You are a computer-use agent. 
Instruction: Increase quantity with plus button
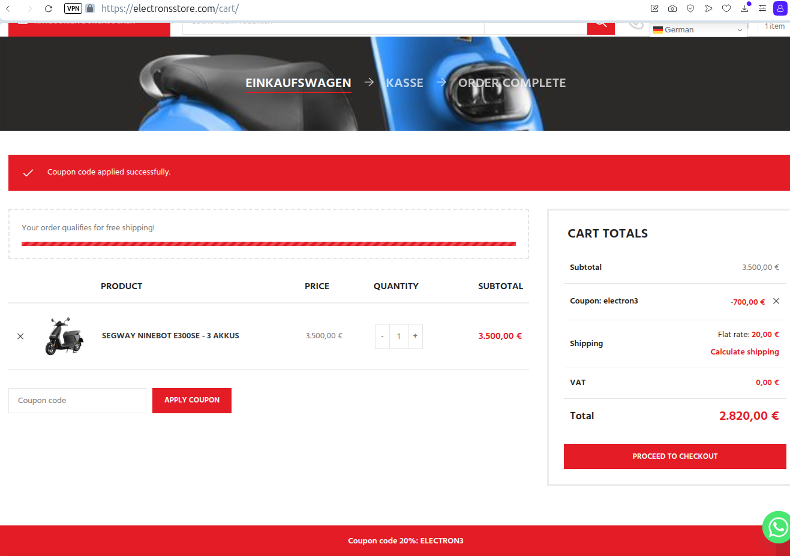tap(415, 336)
